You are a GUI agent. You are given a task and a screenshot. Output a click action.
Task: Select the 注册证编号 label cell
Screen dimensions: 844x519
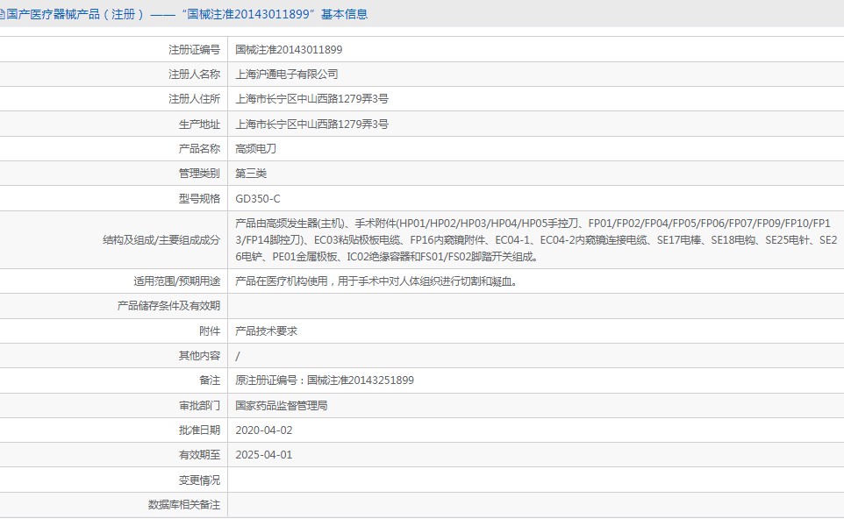[194, 49]
